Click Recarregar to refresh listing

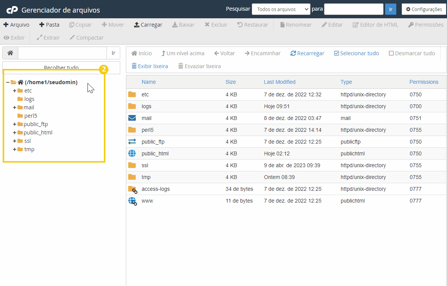point(307,53)
